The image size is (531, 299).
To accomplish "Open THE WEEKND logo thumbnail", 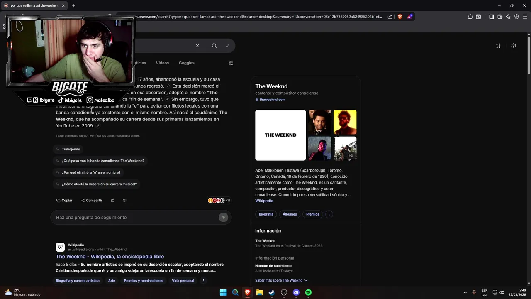I will tap(280, 135).
